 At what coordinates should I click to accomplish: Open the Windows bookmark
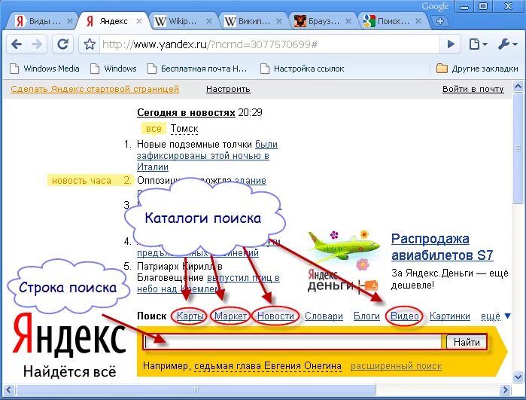pos(114,69)
